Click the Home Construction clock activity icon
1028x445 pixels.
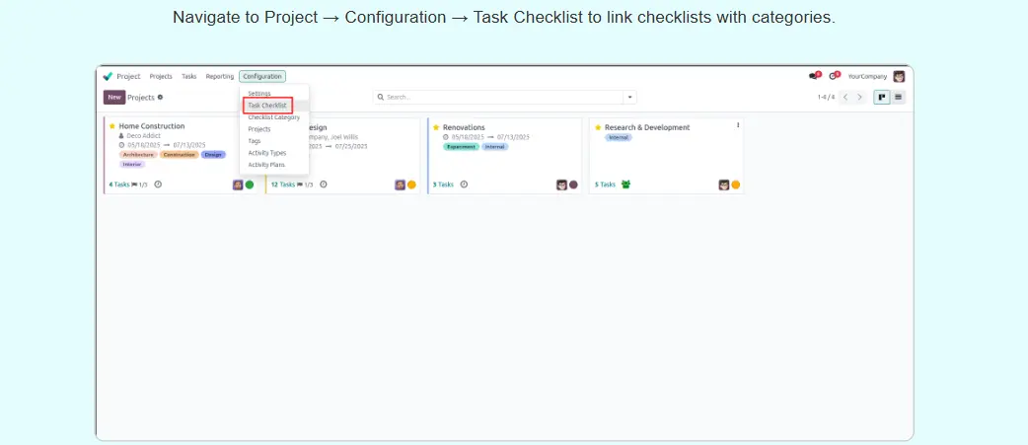click(158, 185)
